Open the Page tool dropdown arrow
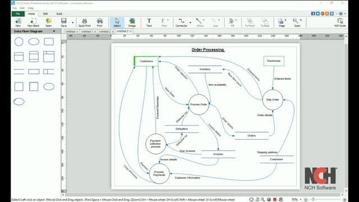 (286, 20)
